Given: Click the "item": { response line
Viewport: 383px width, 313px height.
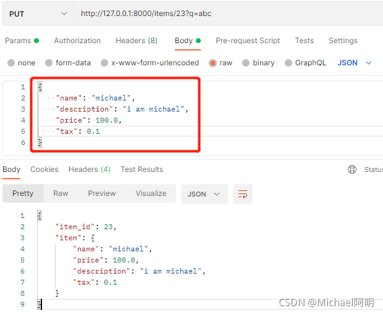Looking at the screenshot, I should (75, 238).
